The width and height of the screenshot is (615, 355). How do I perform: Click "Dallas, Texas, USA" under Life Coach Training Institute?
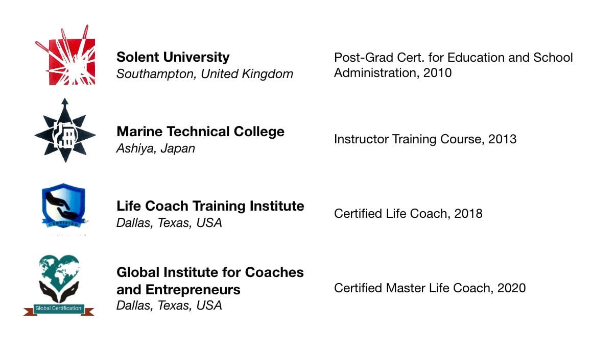tap(169, 223)
